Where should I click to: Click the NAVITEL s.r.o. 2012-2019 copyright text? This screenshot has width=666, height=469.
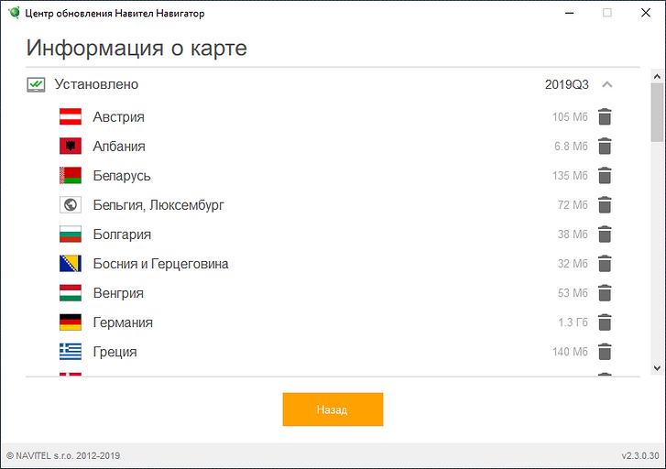63,456
